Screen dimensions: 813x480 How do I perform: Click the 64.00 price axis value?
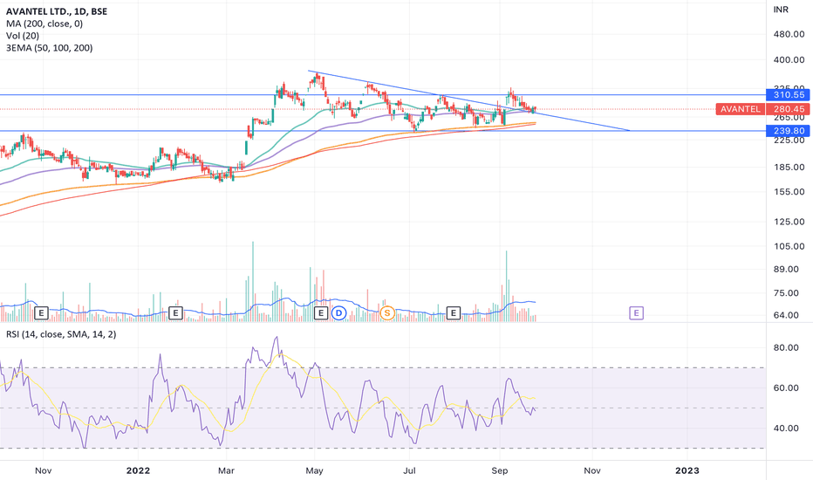pos(786,315)
